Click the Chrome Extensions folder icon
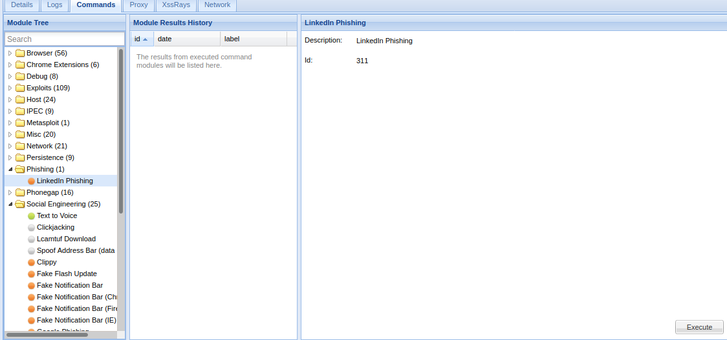The image size is (727, 340). pos(20,65)
